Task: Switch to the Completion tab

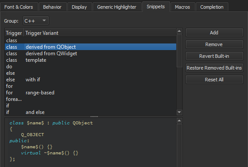Action: click(212, 7)
